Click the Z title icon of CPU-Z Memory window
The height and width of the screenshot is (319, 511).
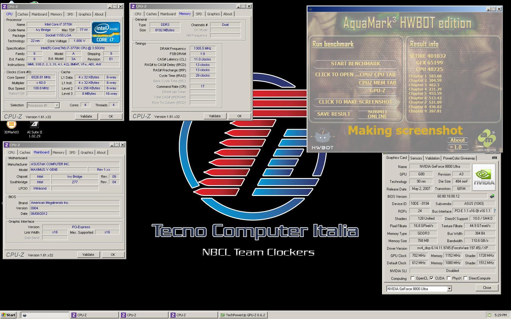(133, 6)
